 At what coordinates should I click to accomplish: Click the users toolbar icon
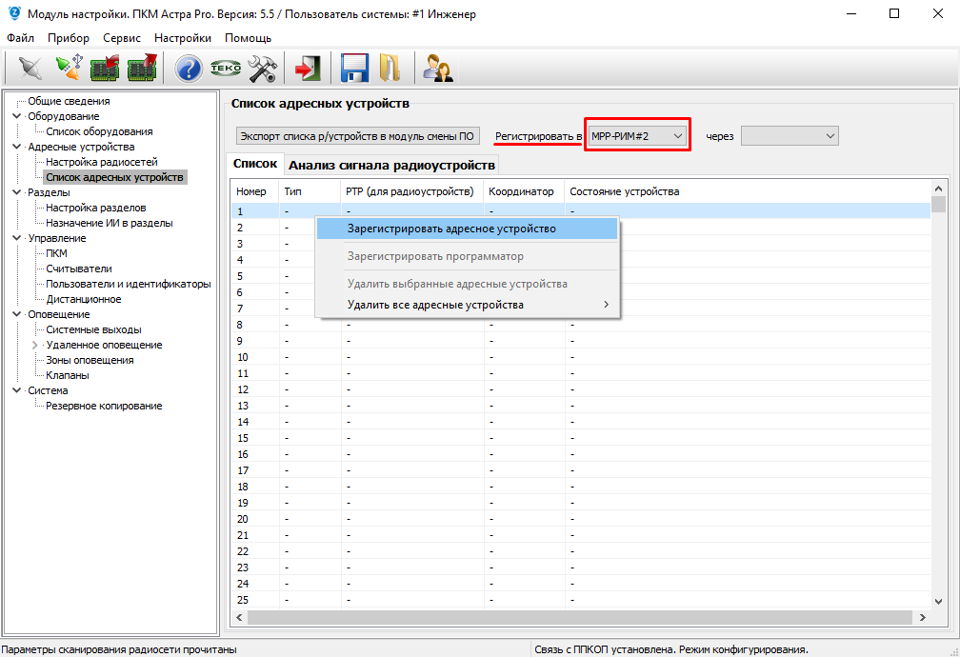click(x=438, y=68)
